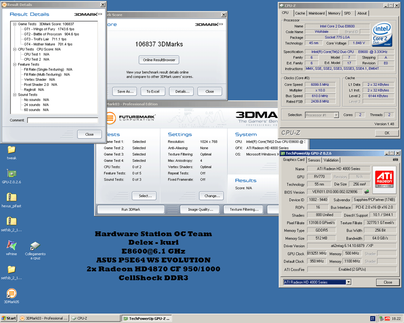Image resolution: width=404 pixels, height=323 pixels.
Task: Click Close in the Result Details window
Action: coord(89,134)
